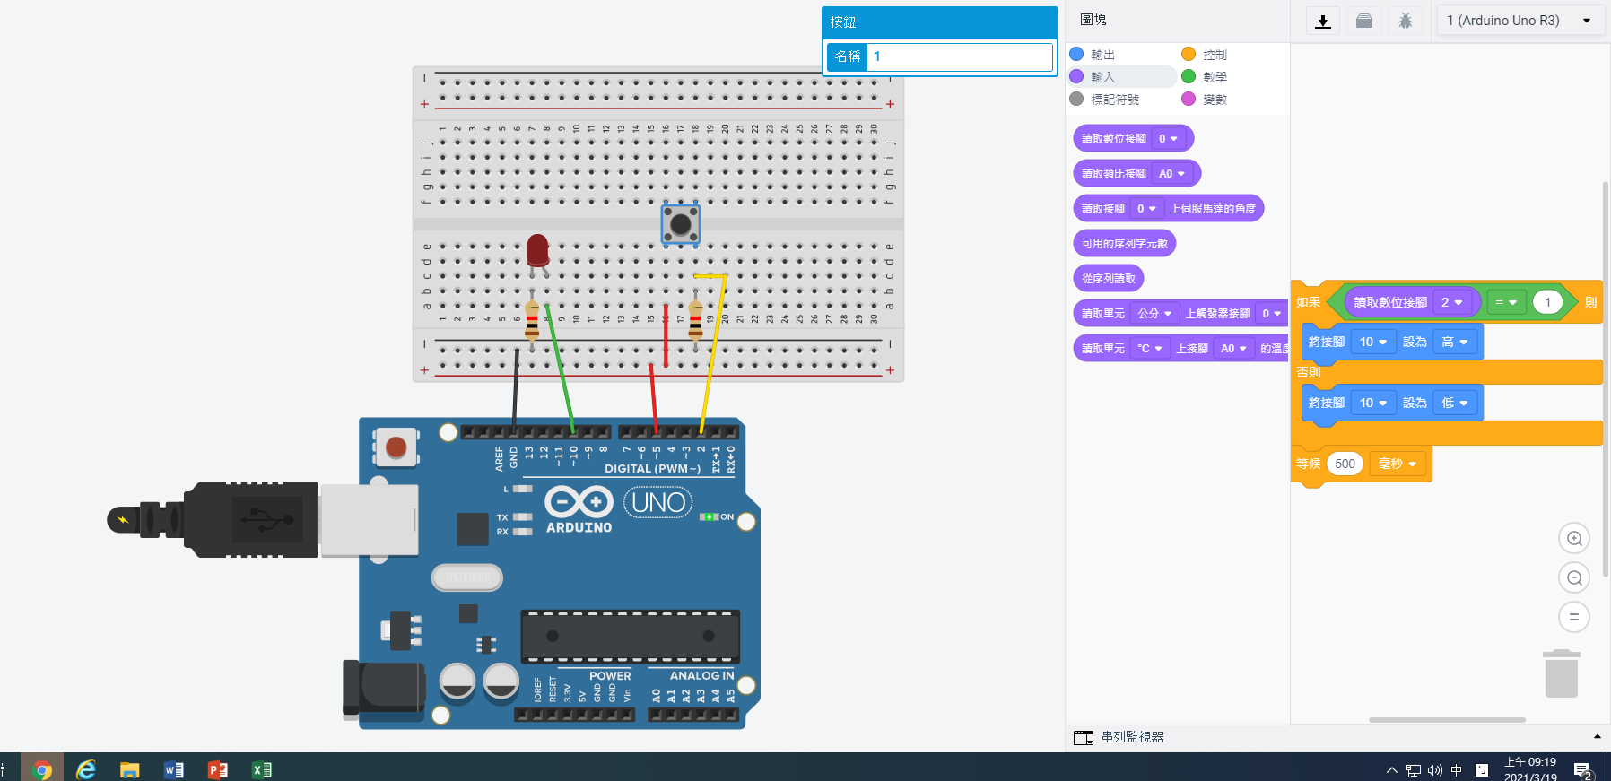This screenshot has width=1611, height=781.
Task: Open pin 2 dropdown in the if condition
Action: click(1451, 302)
